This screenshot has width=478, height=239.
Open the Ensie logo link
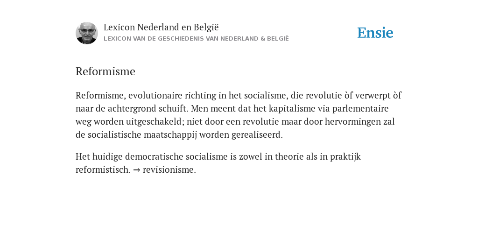pos(375,33)
